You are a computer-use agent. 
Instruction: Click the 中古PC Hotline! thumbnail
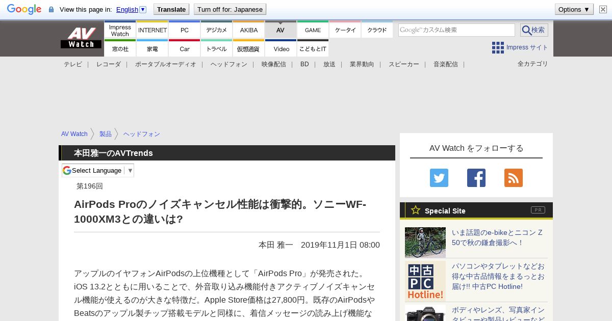pos(425,281)
